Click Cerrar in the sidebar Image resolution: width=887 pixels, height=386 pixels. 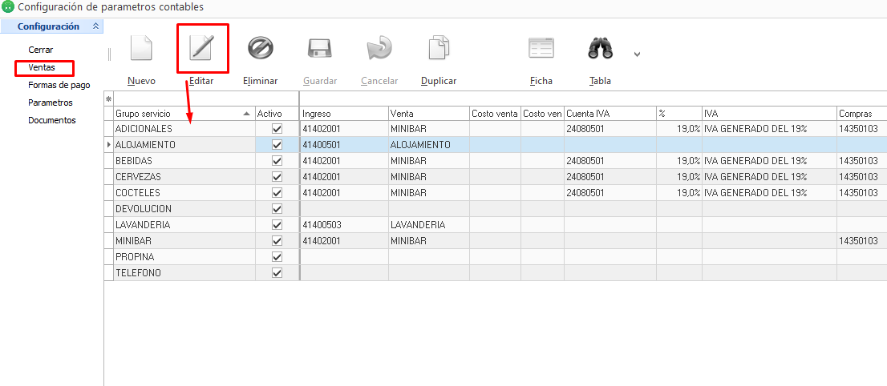point(40,50)
